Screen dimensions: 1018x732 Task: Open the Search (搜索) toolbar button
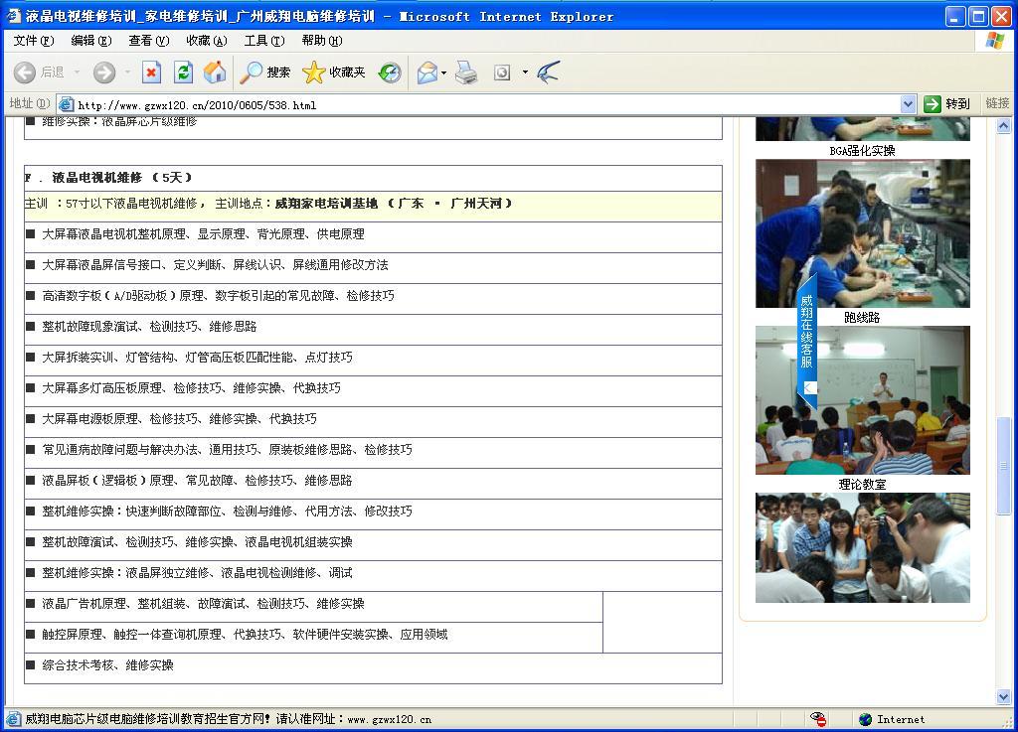[x=265, y=72]
